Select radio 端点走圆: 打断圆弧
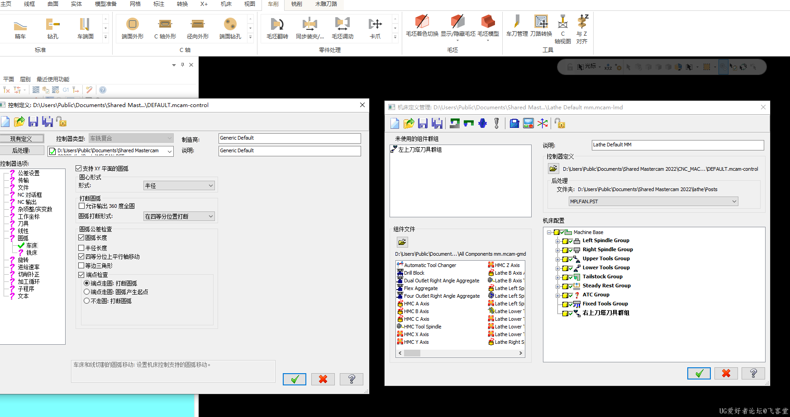The width and height of the screenshot is (790, 417). 87,283
